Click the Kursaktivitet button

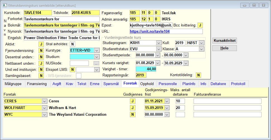click(225, 41)
